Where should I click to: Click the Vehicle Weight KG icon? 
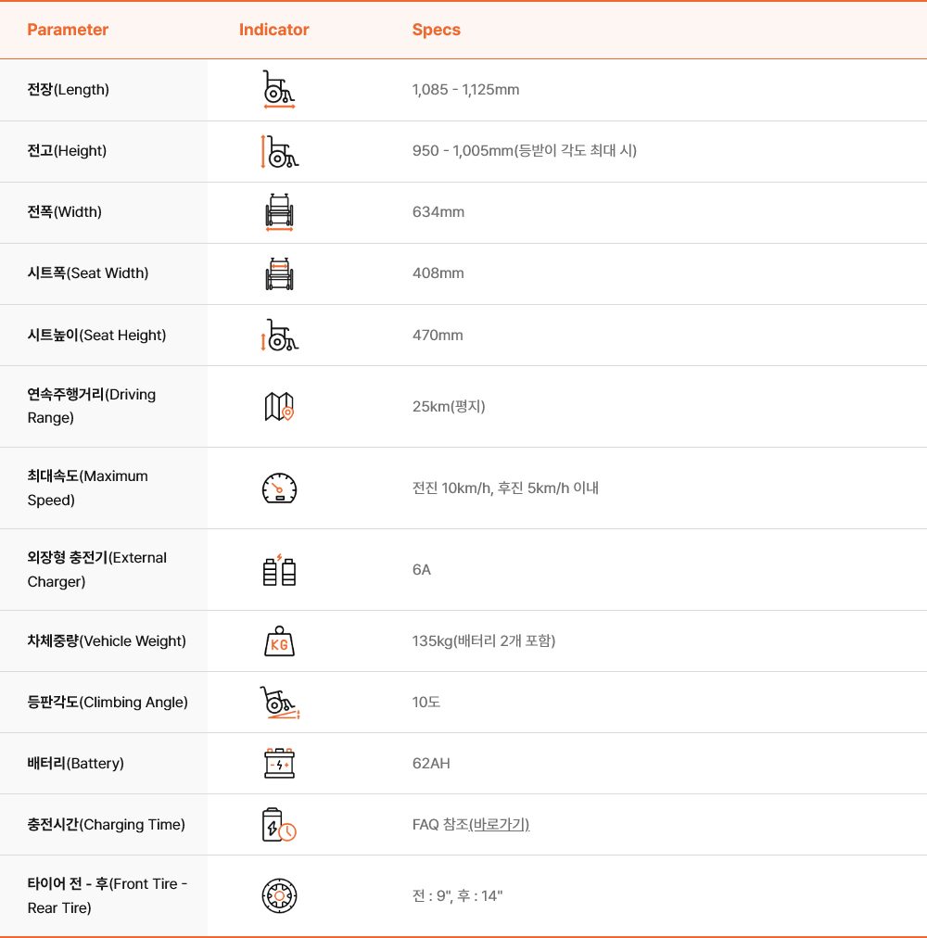(x=279, y=641)
